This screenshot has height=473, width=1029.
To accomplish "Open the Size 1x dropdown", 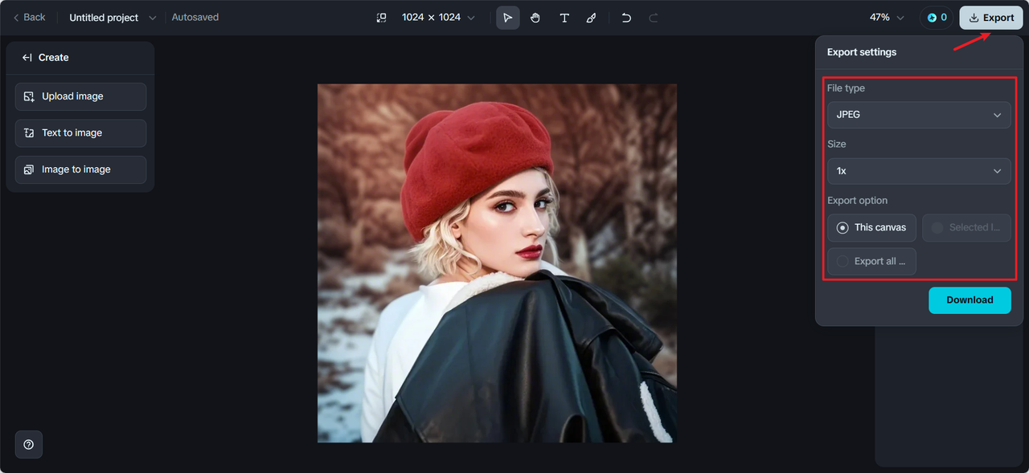I will (x=919, y=171).
